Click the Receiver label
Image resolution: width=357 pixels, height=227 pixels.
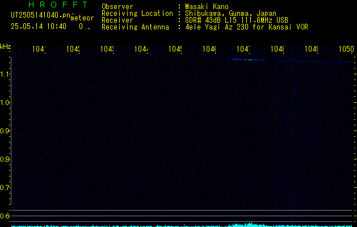(117, 20)
